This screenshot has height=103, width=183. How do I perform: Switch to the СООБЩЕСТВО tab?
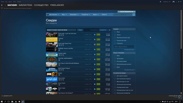[x=41, y=5]
